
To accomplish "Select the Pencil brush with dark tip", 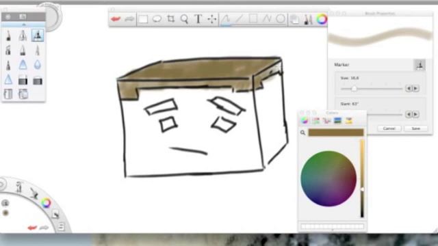I will click(x=8, y=36).
